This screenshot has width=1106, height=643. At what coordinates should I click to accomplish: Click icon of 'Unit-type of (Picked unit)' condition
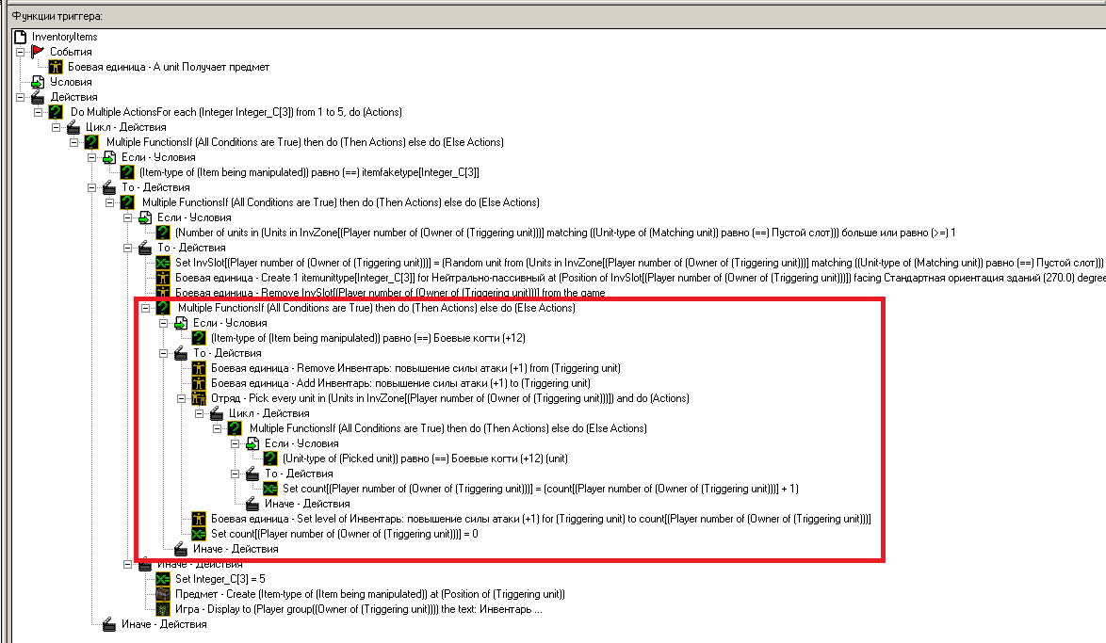[270, 458]
